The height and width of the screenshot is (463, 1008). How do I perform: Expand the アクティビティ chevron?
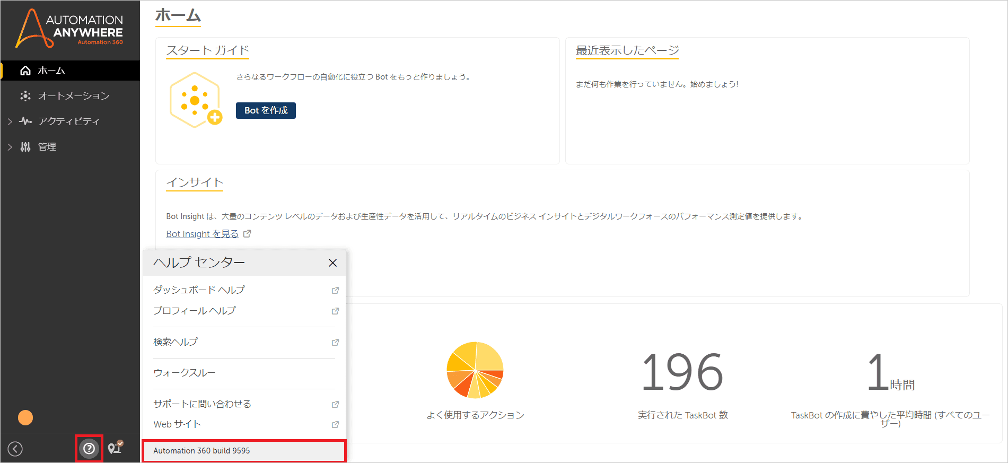pyautogui.click(x=10, y=121)
